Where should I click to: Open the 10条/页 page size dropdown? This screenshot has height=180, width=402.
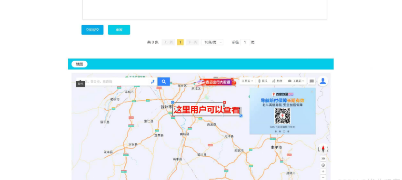pos(212,42)
